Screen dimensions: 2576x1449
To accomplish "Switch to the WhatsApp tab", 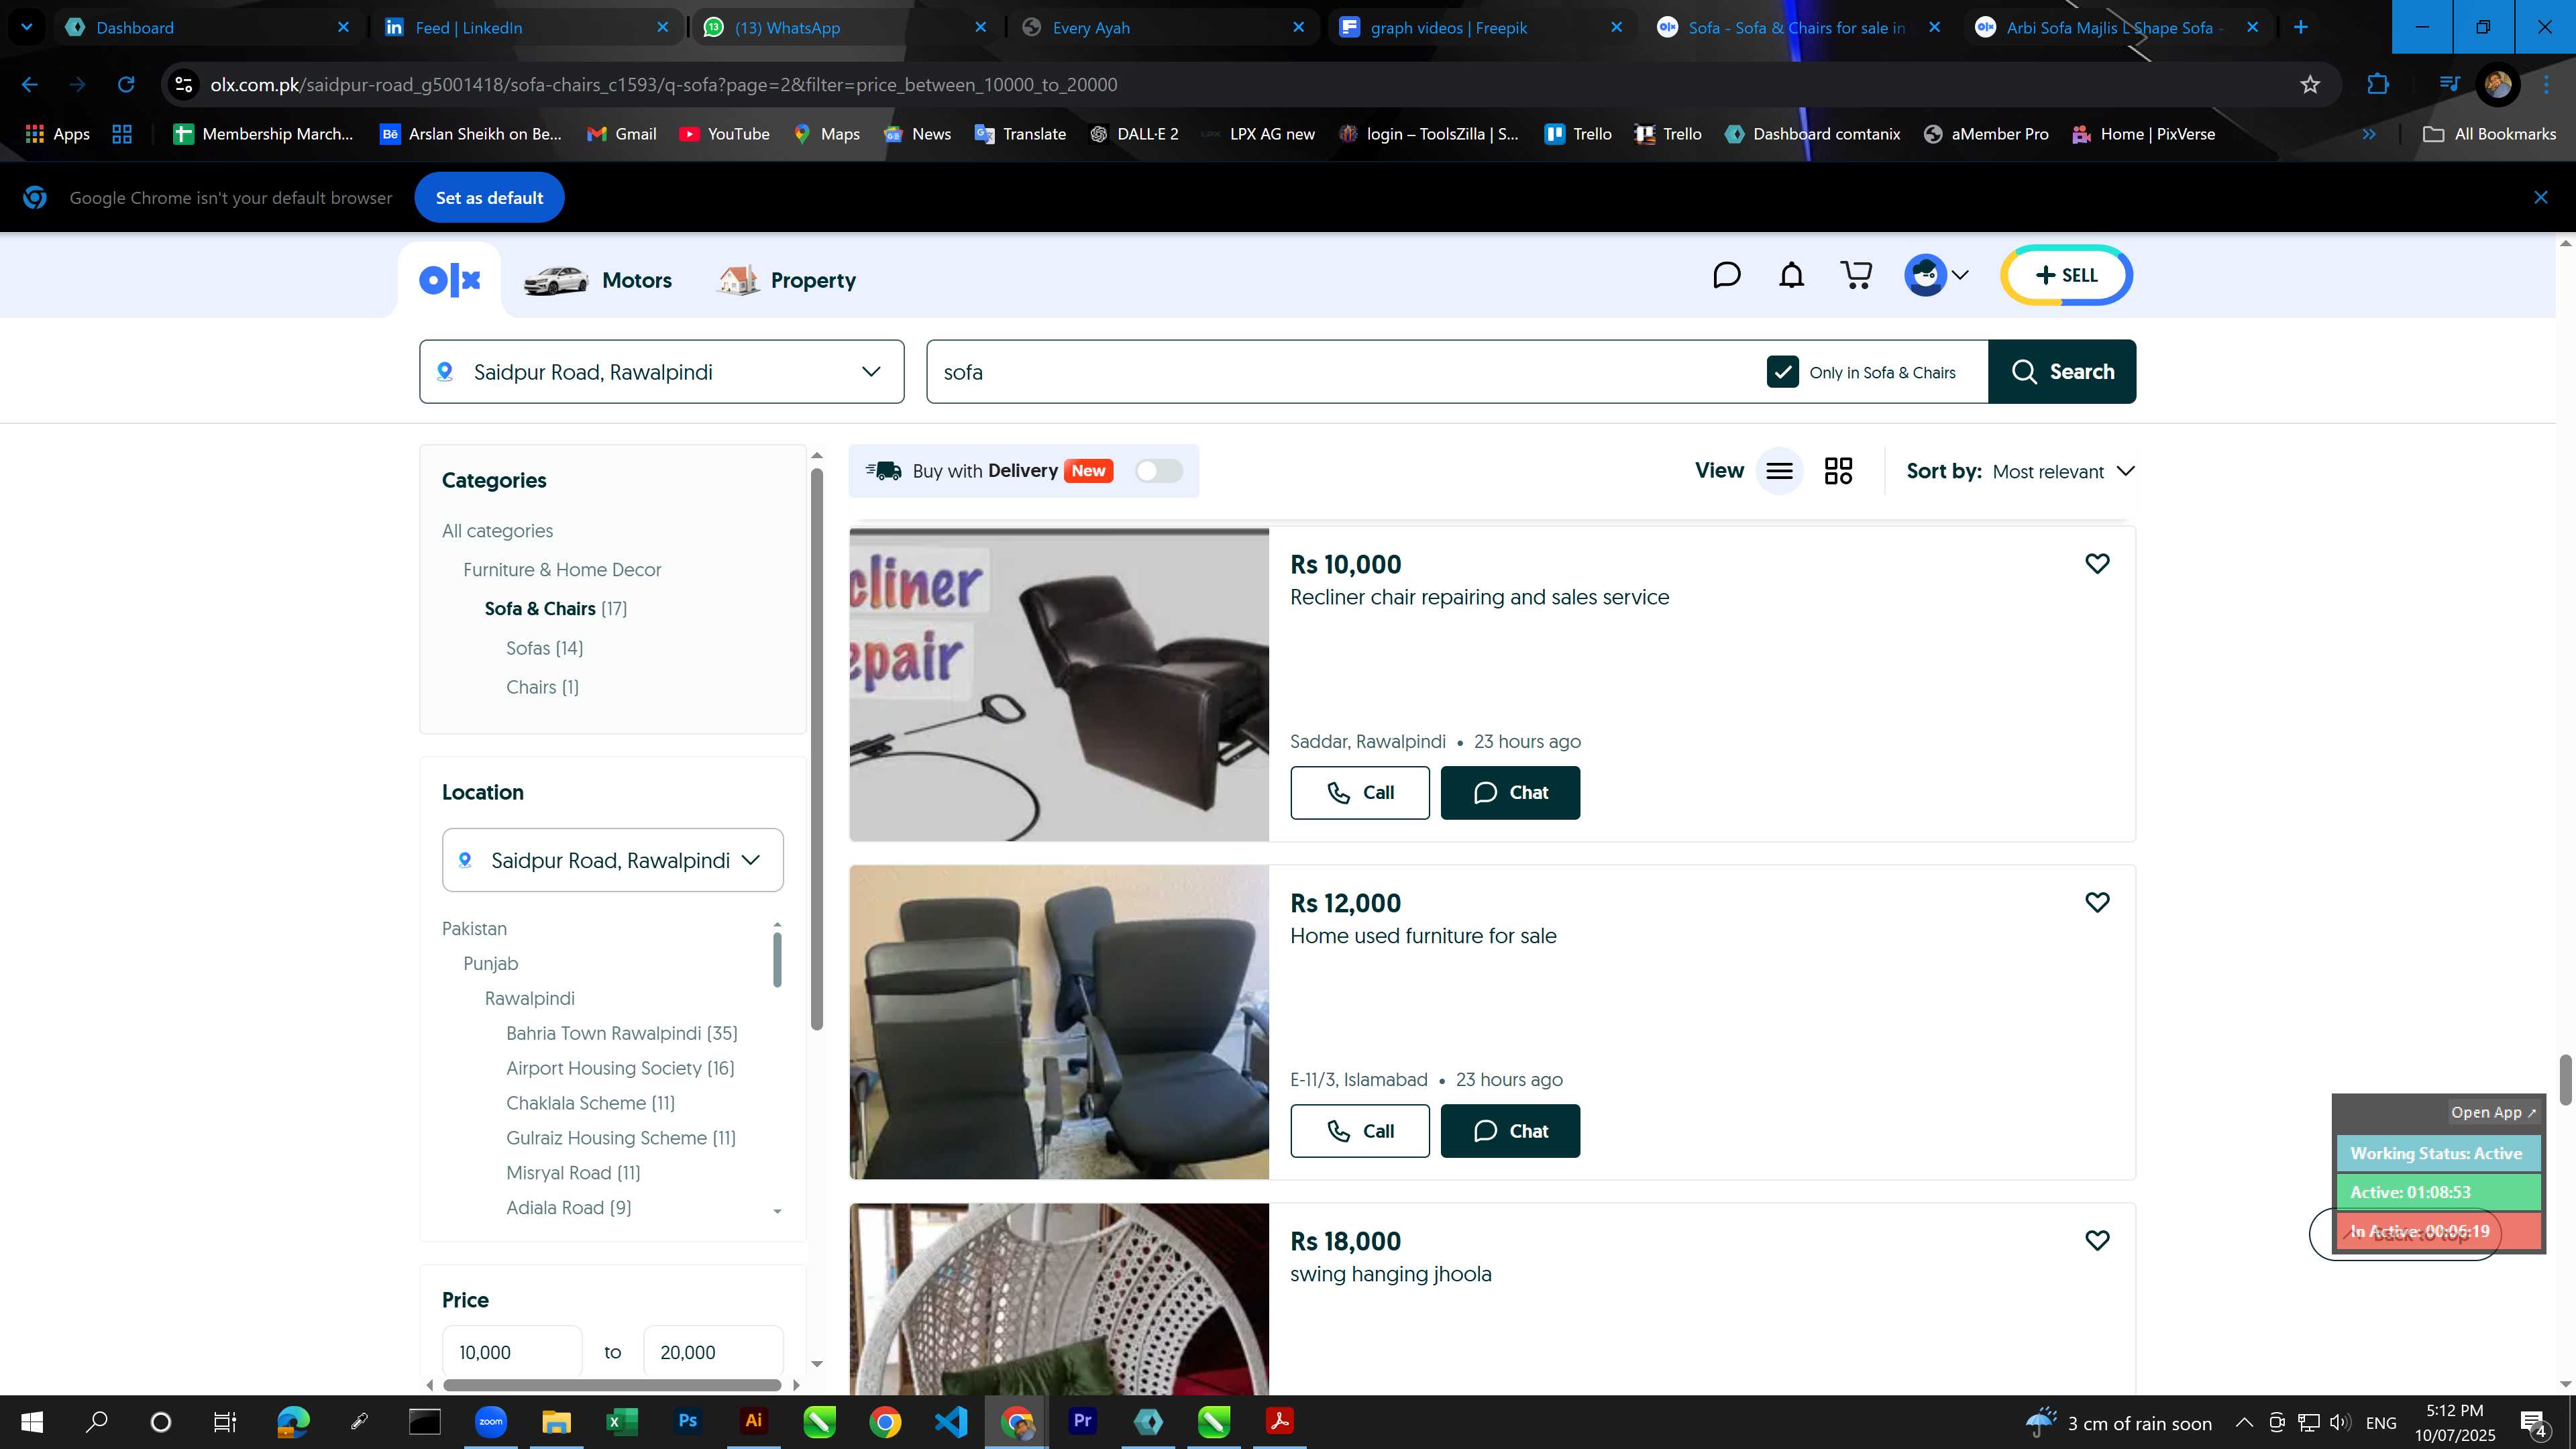I will tap(845, 27).
